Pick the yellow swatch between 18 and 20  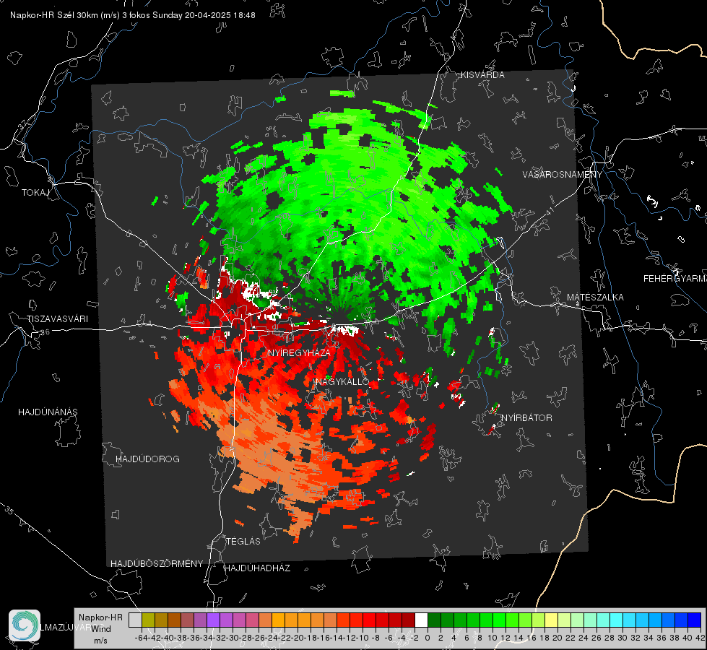pos(552,620)
